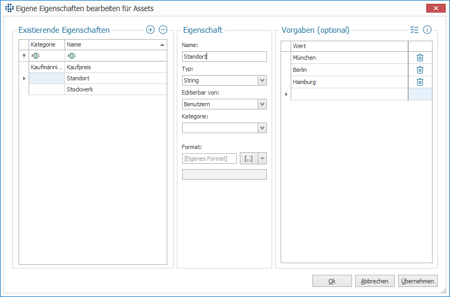The image size is (450, 297).
Task: Add a new property with plus icon
Action: tap(150, 30)
